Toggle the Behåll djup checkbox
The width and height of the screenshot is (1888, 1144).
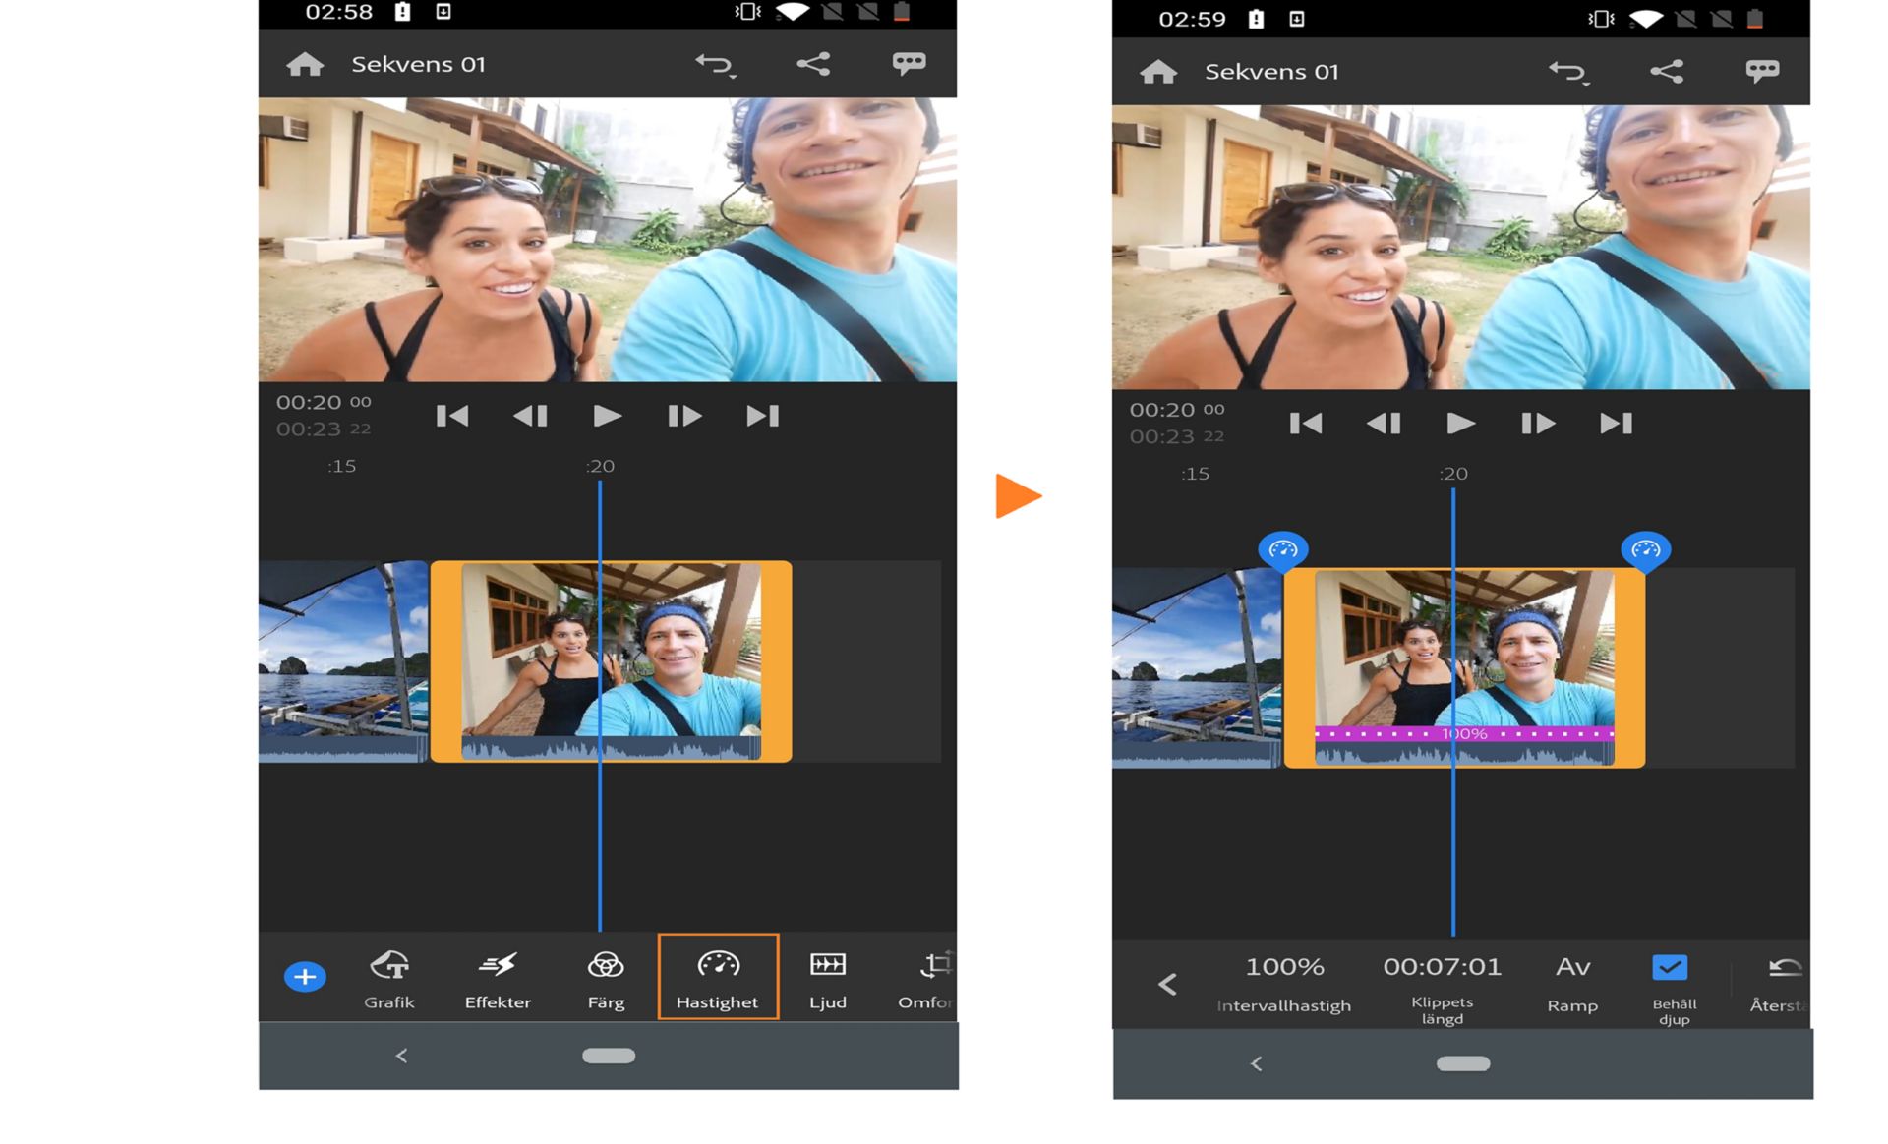click(x=1670, y=968)
